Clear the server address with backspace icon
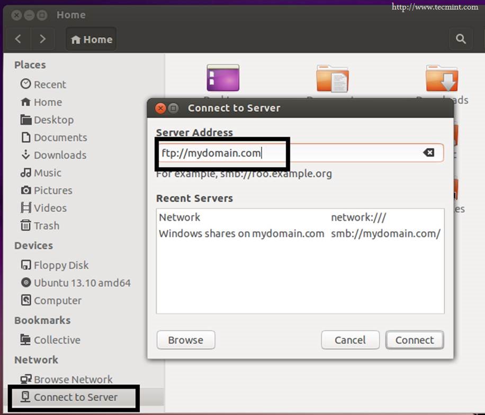 (429, 152)
